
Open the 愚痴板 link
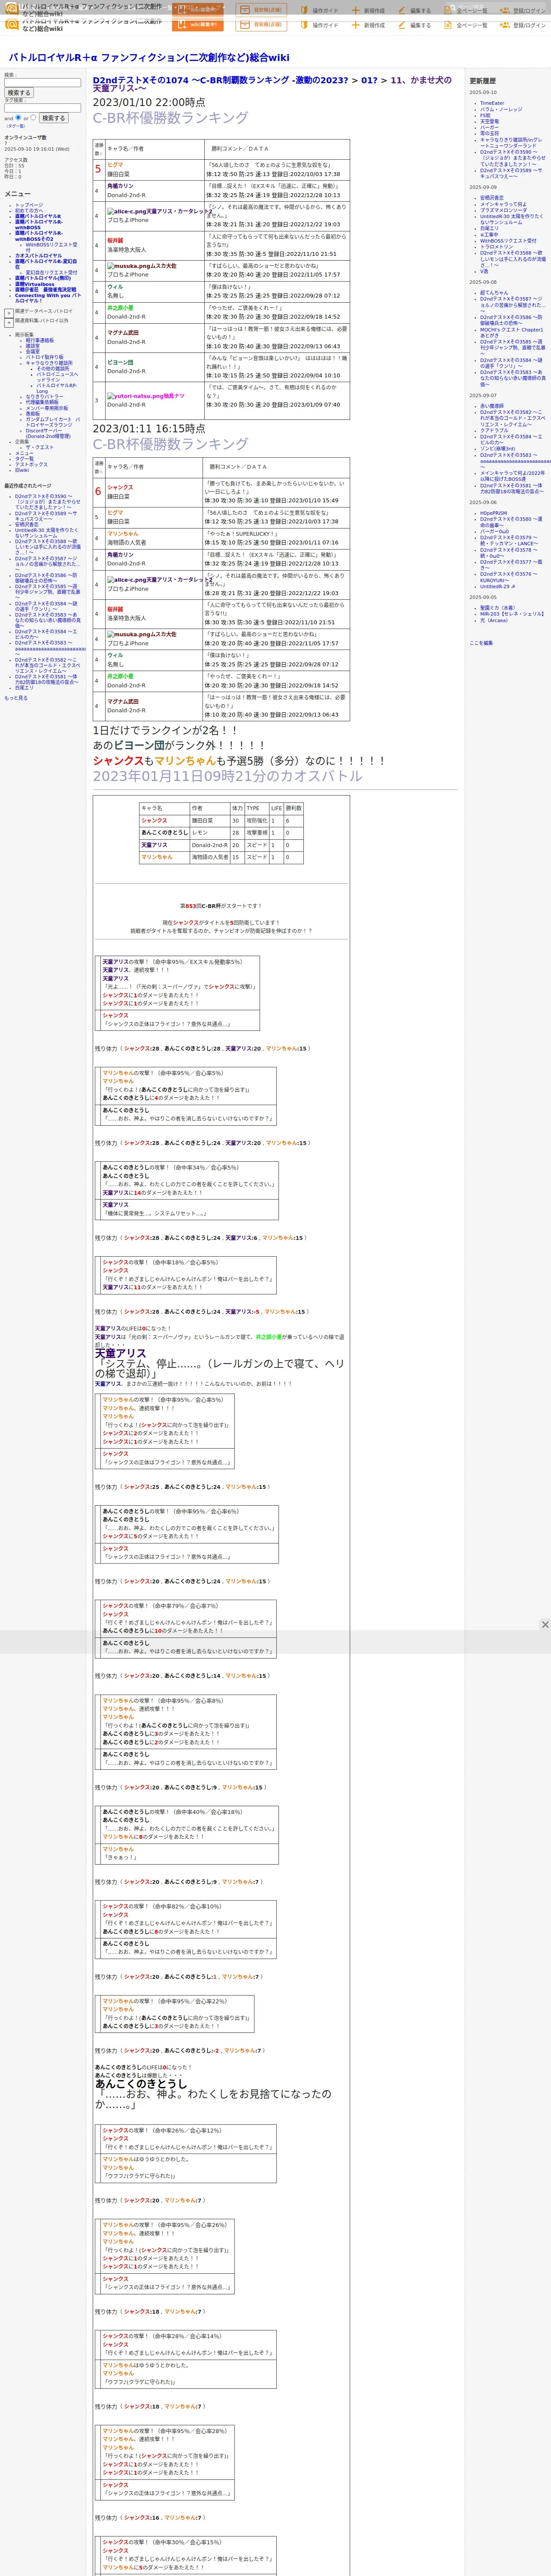point(33,414)
